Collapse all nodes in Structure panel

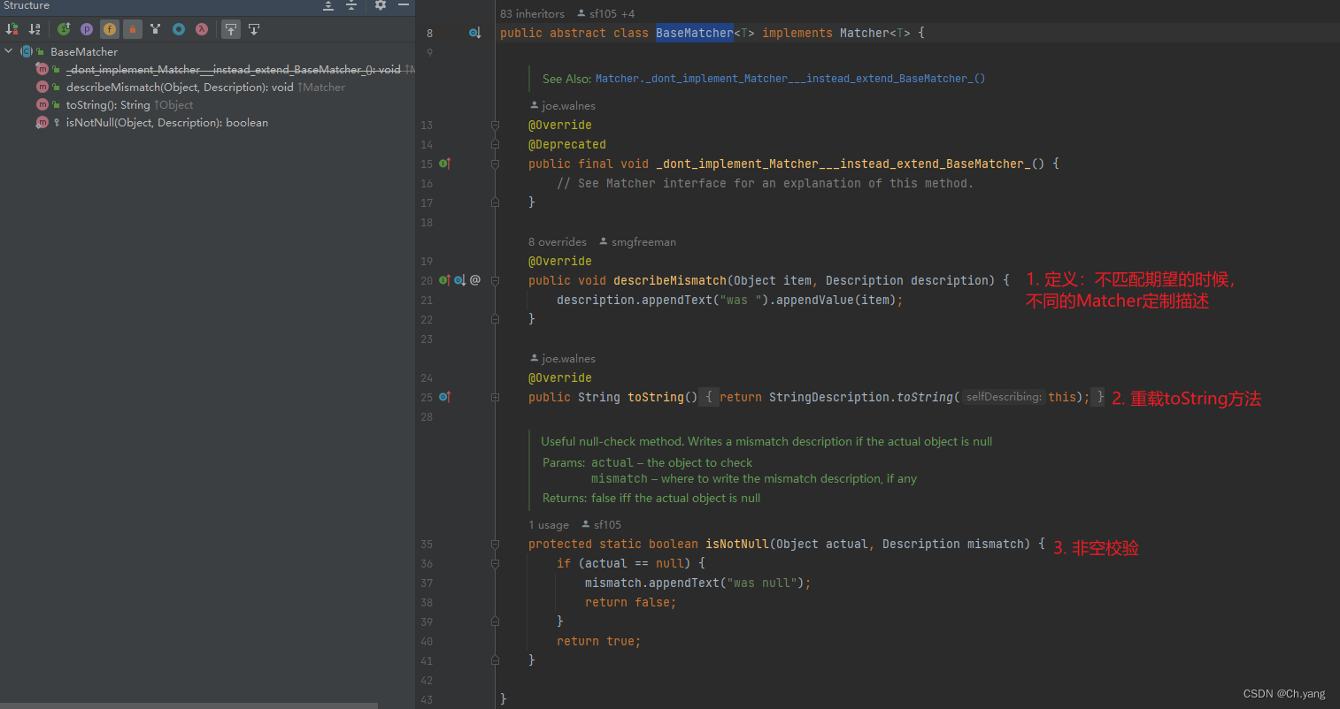point(351,5)
